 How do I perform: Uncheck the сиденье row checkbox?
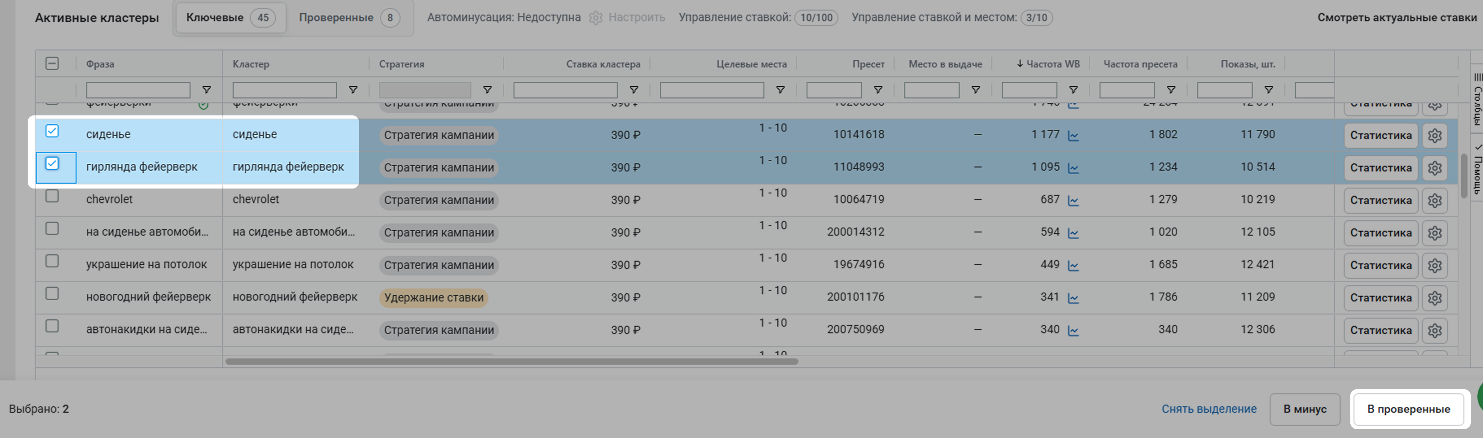click(52, 131)
